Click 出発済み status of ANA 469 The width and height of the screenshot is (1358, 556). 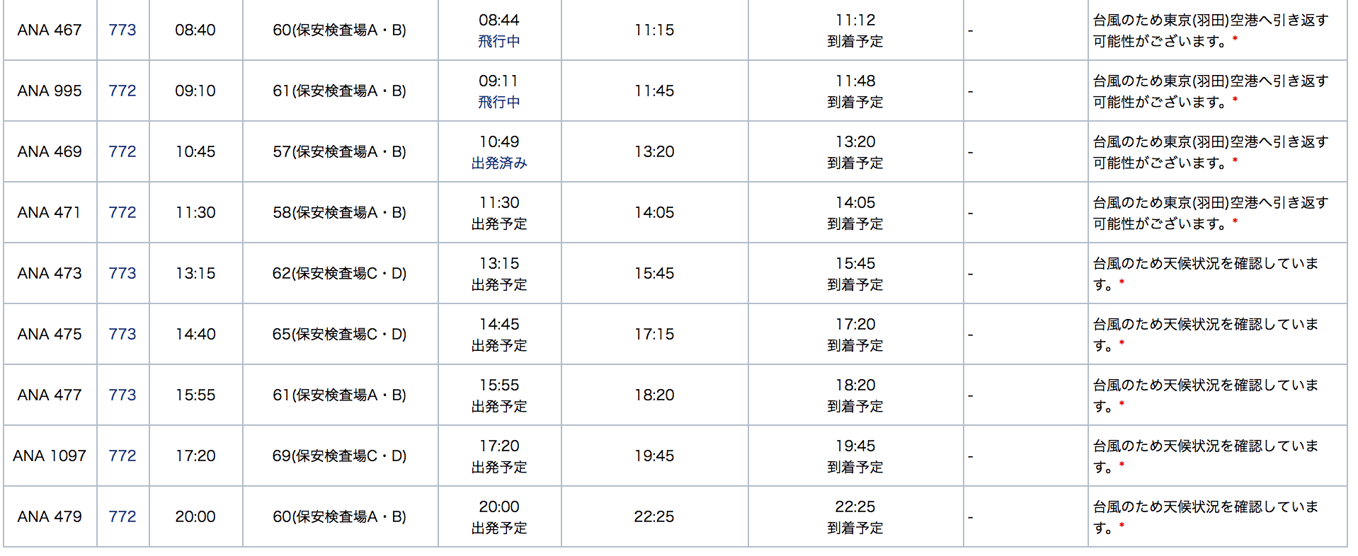[499, 163]
